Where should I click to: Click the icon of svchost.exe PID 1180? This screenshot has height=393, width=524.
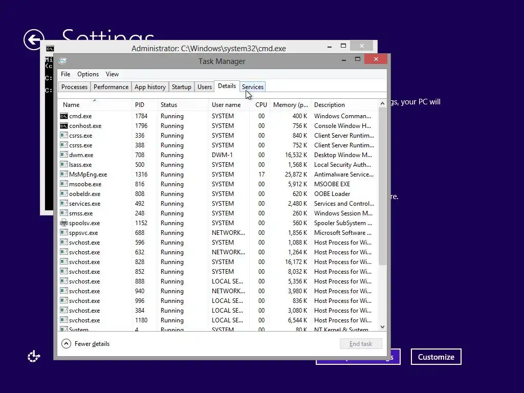click(x=64, y=320)
